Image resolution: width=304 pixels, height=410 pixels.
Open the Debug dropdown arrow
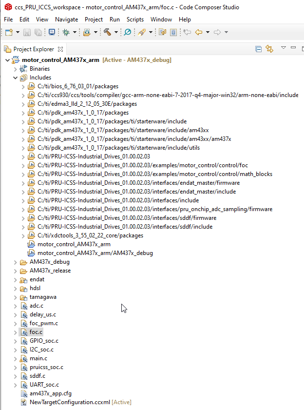pos(75,32)
